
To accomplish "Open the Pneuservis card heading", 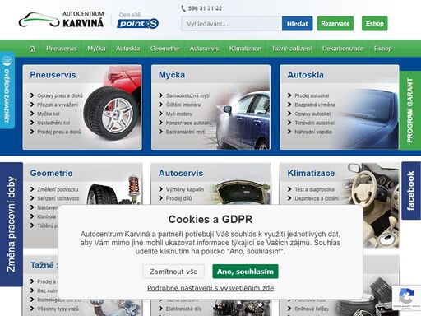I will pyautogui.click(x=53, y=75).
